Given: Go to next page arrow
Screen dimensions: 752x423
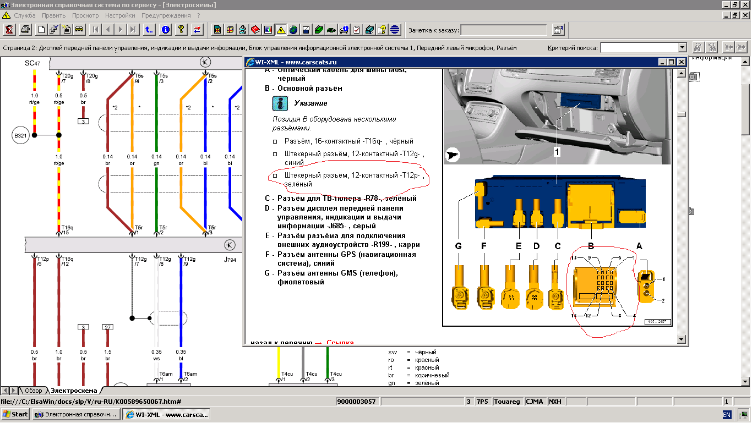Looking at the screenshot, I should tap(121, 29).
